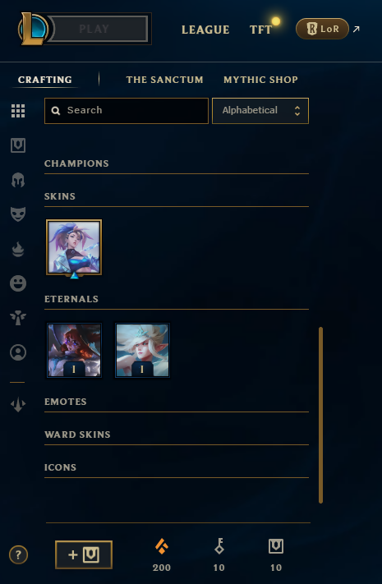Filter loot by eternals flame icon
This screenshot has width=382, height=584.
coord(18,249)
